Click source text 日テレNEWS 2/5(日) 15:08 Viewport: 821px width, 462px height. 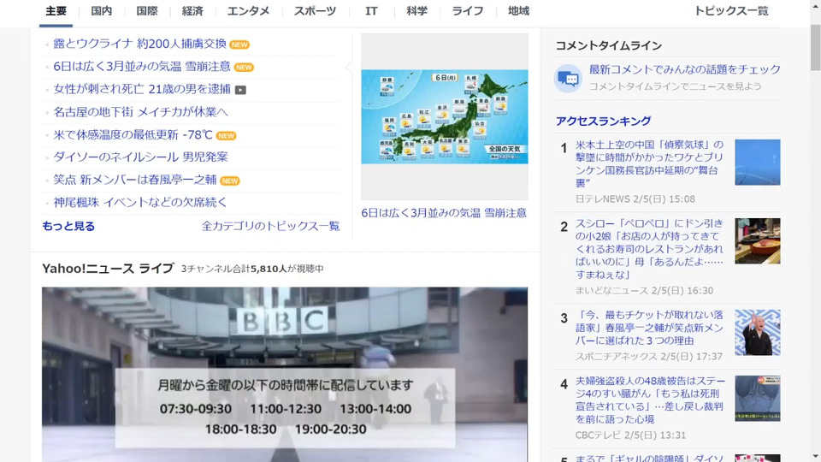[x=635, y=199]
